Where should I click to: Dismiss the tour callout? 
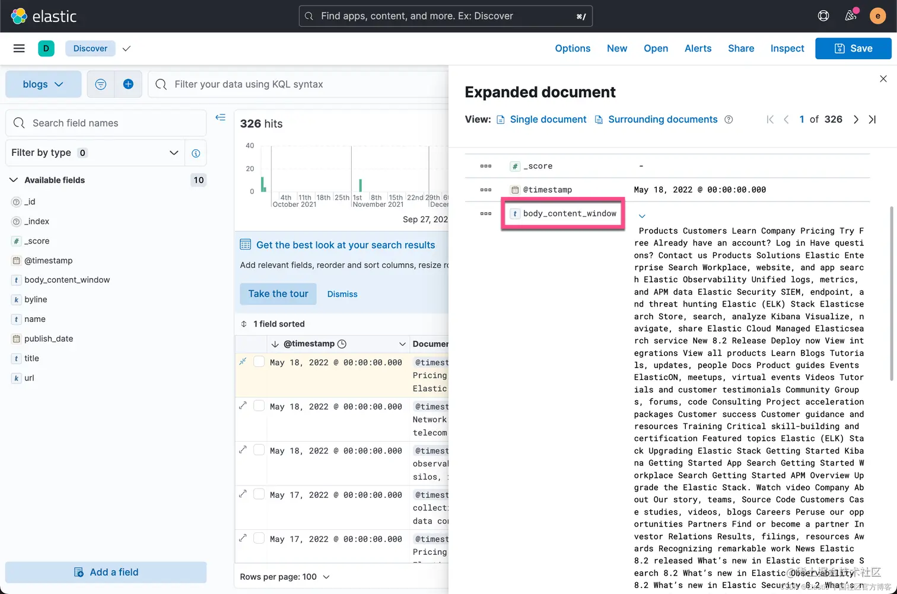pyautogui.click(x=342, y=294)
